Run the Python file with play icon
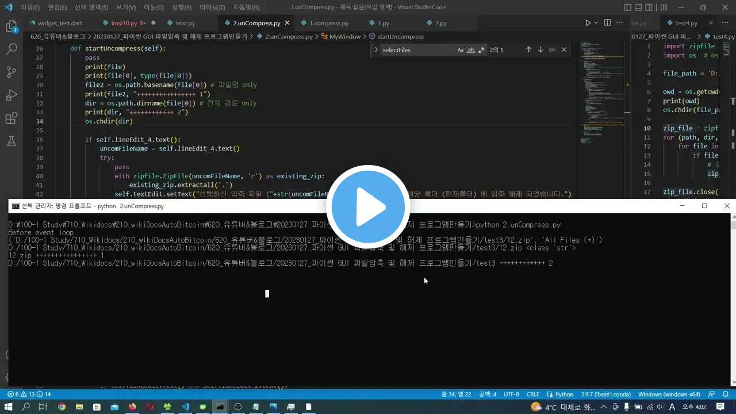 click(588, 23)
